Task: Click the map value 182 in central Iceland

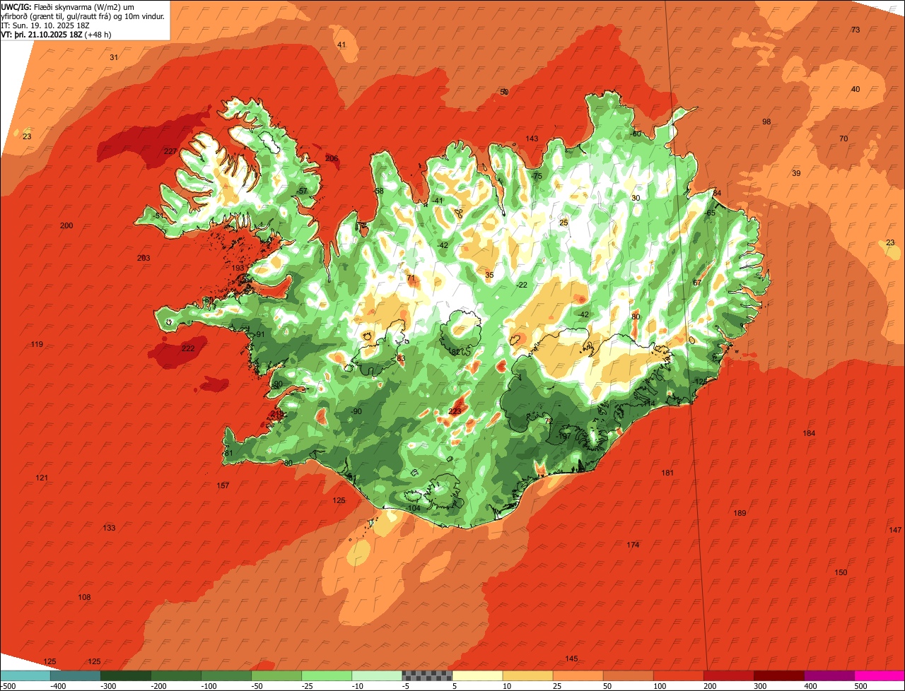Action: pyautogui.click(x=455, y=351)
